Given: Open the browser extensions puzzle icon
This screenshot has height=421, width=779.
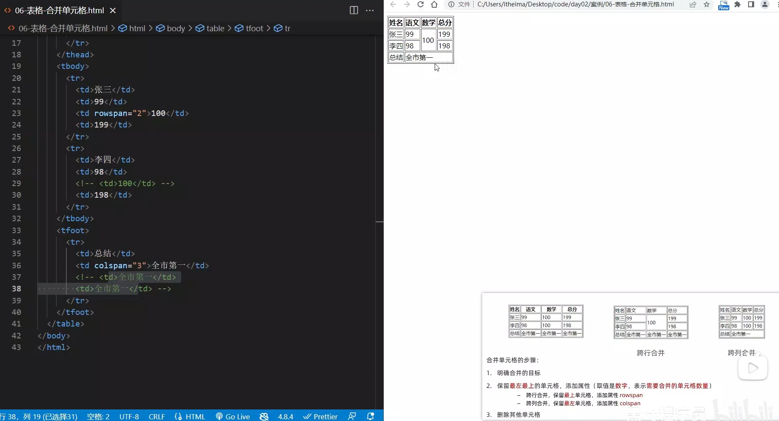Looking at the screenshot, I should (x=737, y=5).
